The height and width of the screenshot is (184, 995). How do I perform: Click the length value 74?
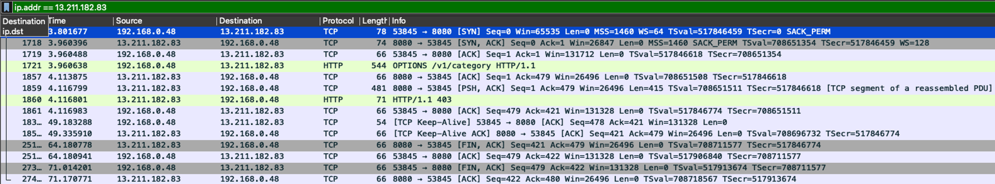tap(381, 43)
